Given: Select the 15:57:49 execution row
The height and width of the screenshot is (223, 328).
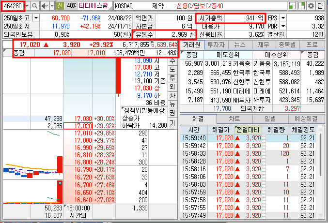Looking at the screenshot, I should [249, 215].
